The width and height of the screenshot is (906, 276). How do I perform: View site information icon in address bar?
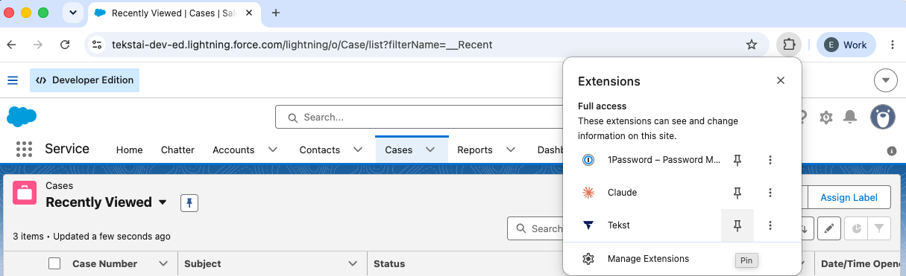[x=97, y=45]
